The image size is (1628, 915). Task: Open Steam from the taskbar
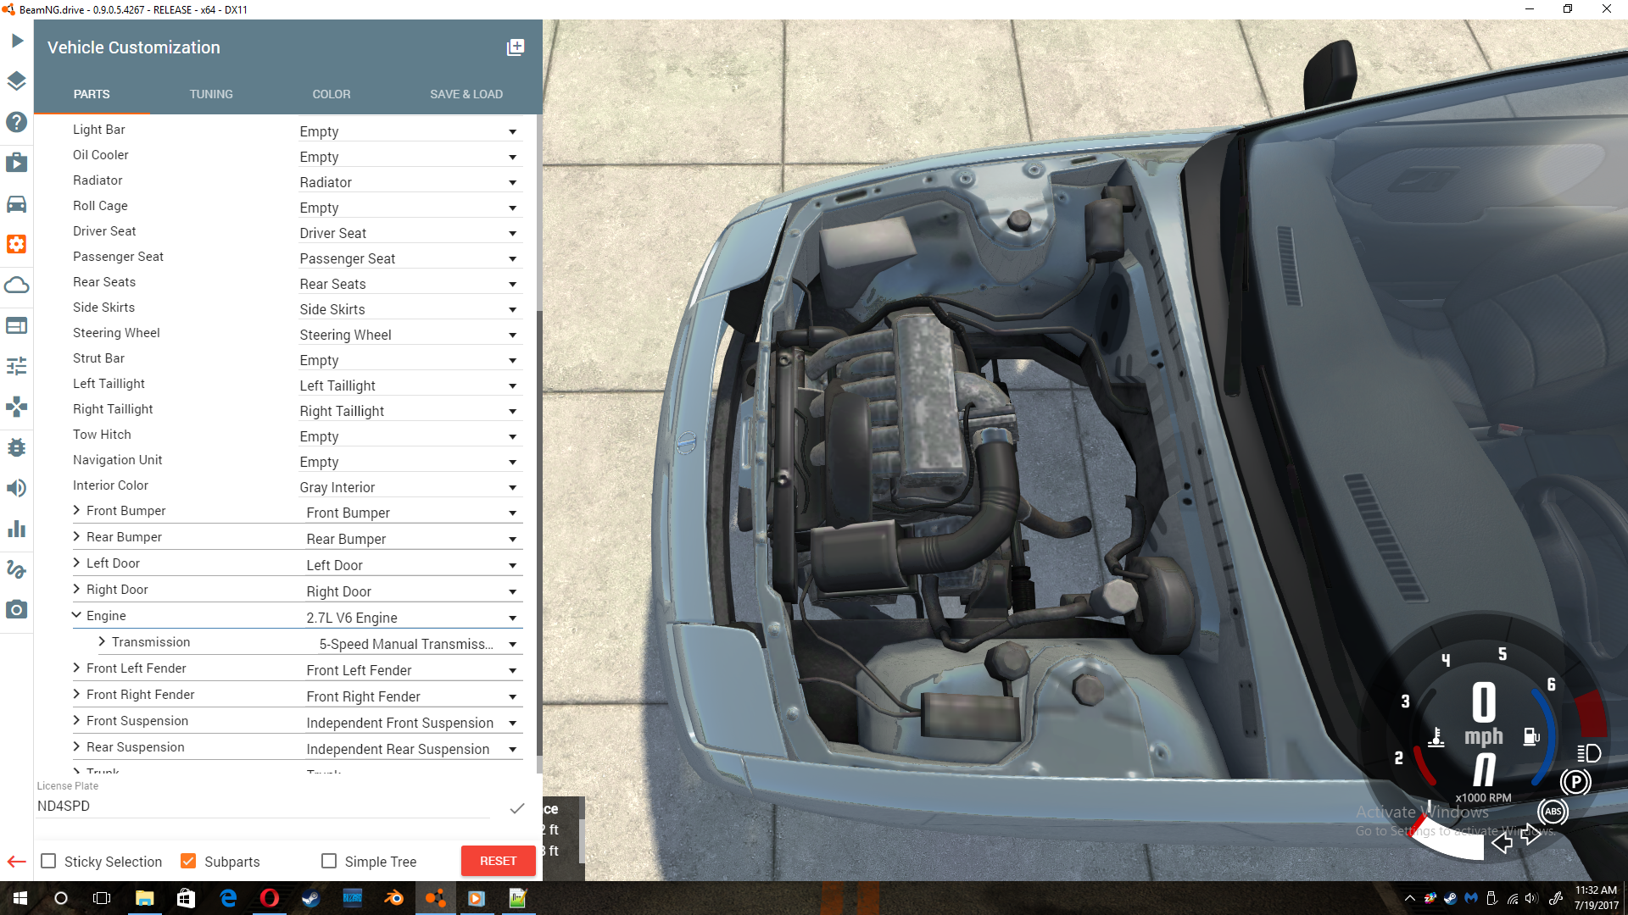311,898
